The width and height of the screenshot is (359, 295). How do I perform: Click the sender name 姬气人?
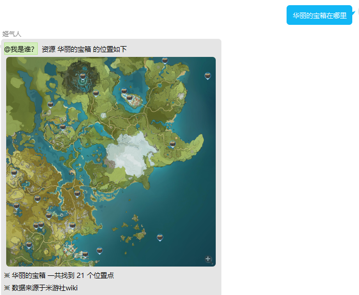(x=12, y=34)
